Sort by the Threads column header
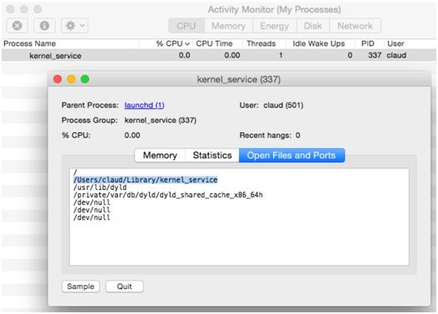Viewport: 438px width, 314px height. [x=261, y=43]
